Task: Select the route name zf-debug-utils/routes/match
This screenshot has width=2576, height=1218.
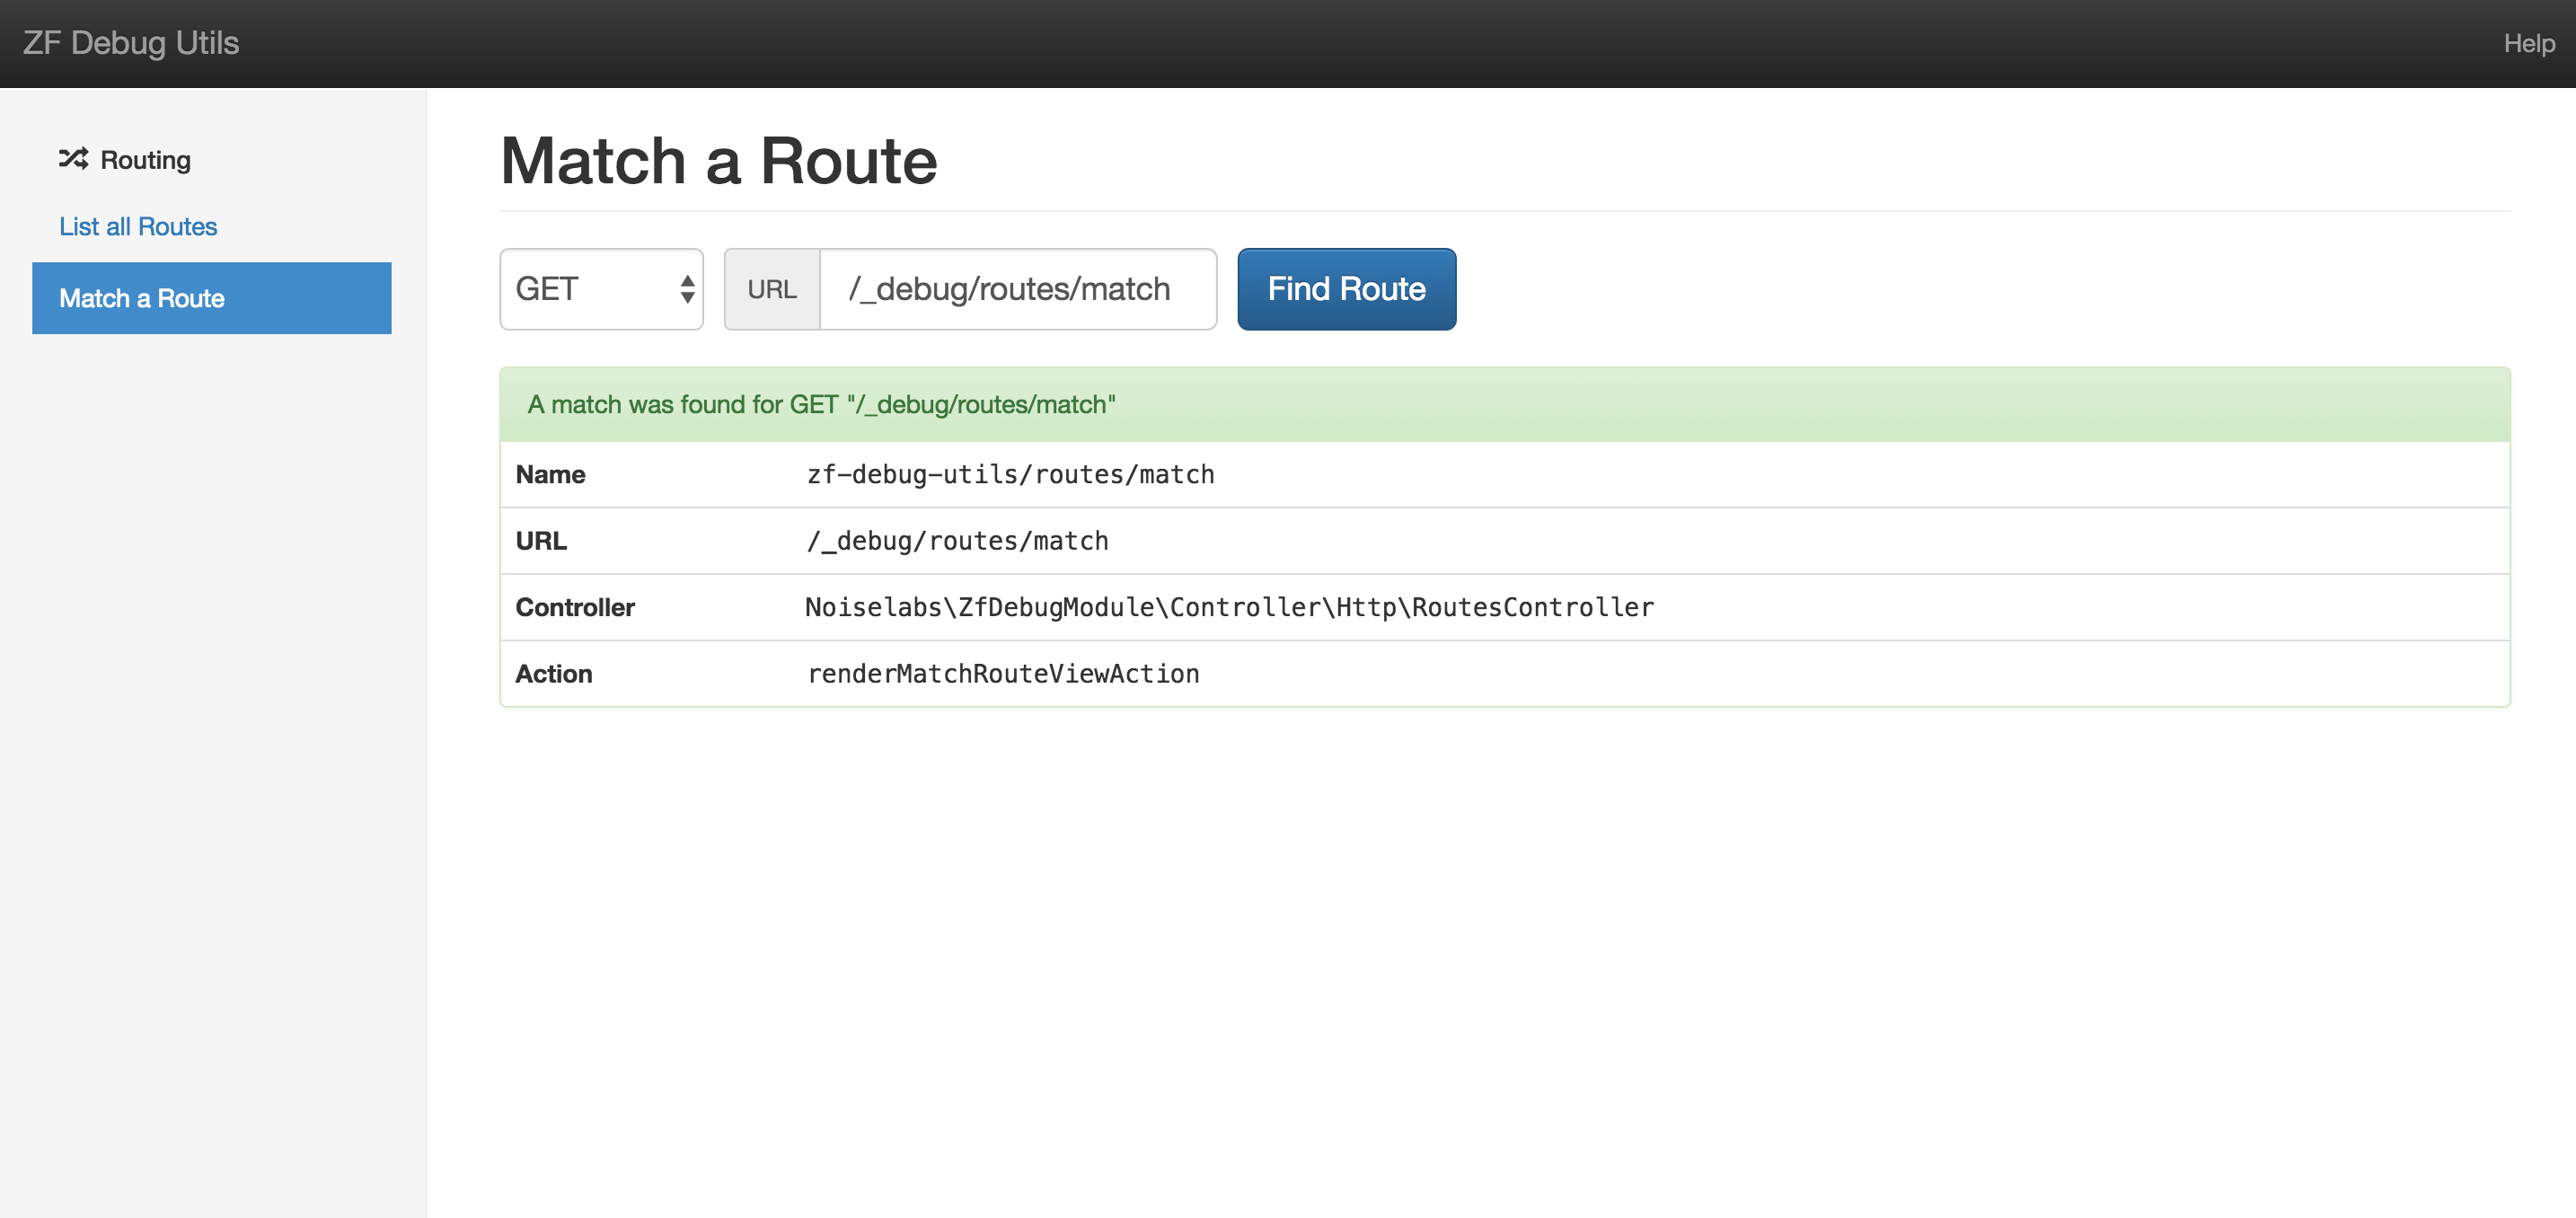Action: coord(1010,474)
